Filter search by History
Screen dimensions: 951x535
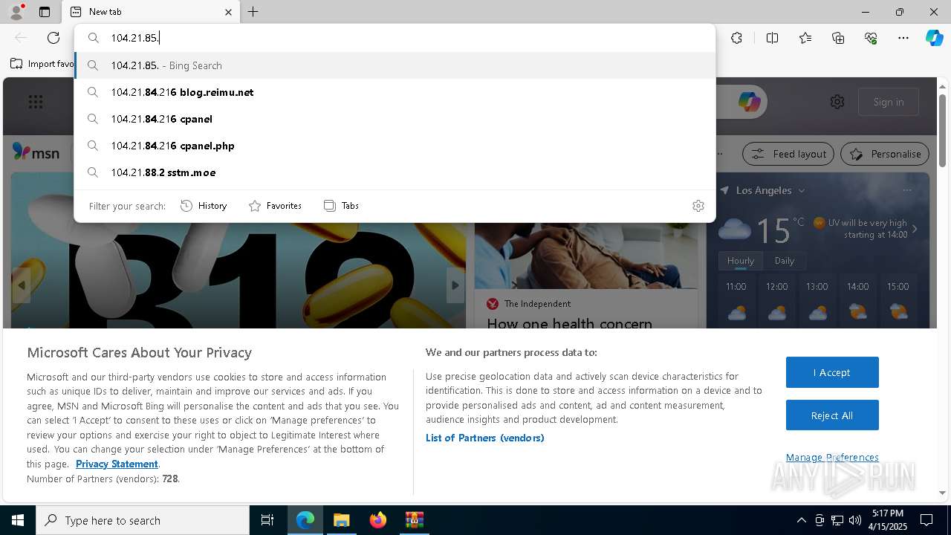click(204, 206)
